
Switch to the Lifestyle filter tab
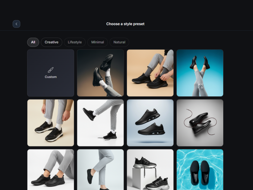[x=75, y=42]
